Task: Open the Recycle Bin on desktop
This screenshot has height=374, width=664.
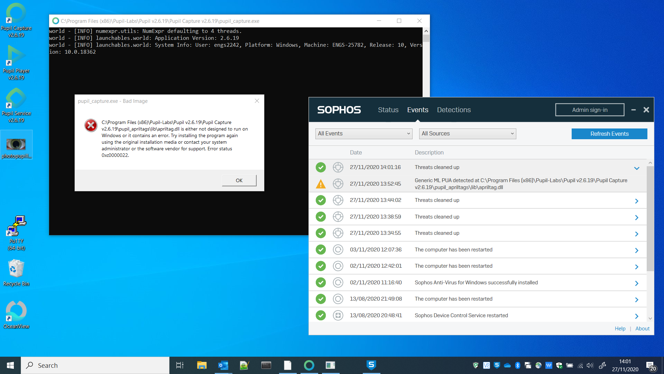Action: 16,273
